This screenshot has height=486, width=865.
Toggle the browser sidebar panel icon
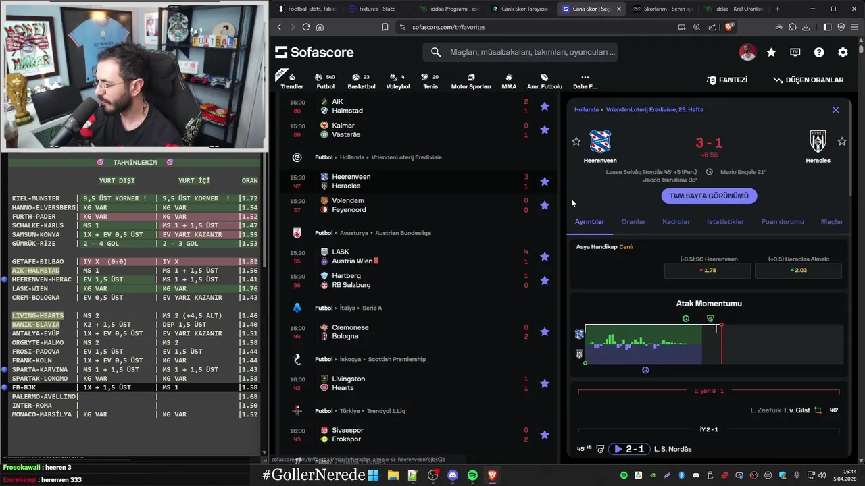tap(827, 27)
